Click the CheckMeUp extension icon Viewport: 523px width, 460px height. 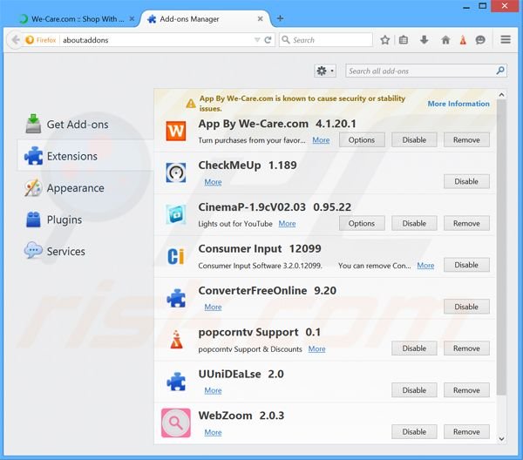[x=176, y=172]
